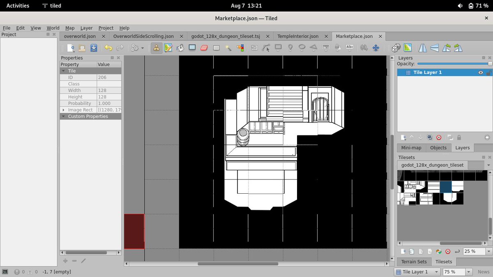Click Remove Layer red icon in Layers panel
The image size is (493, 277).
[439, 137]
